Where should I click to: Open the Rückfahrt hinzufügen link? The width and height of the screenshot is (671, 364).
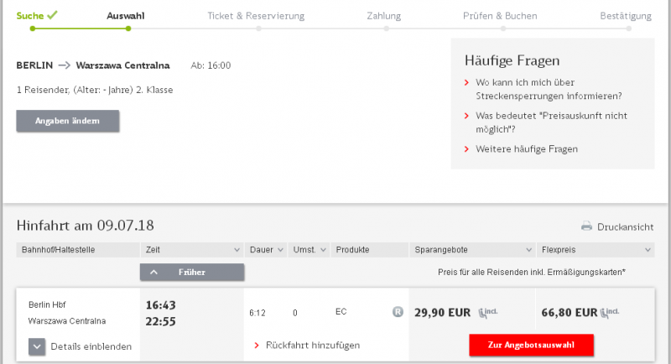[x=313, y=346]
